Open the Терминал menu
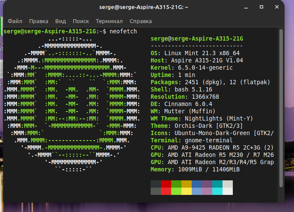 coord(109,21)
